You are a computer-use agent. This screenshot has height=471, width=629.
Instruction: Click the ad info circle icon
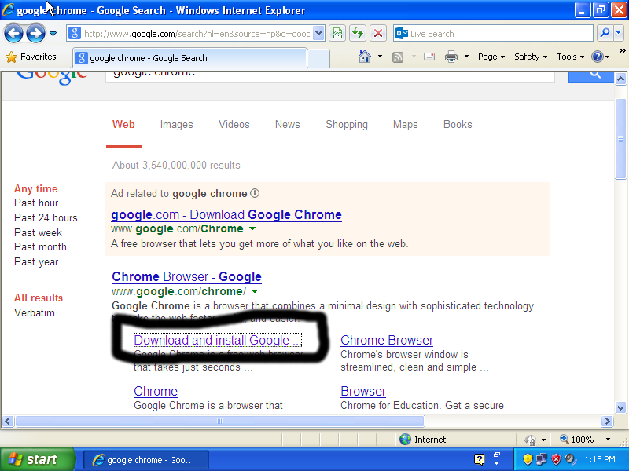pyautogui.click(x=255, y=193)
